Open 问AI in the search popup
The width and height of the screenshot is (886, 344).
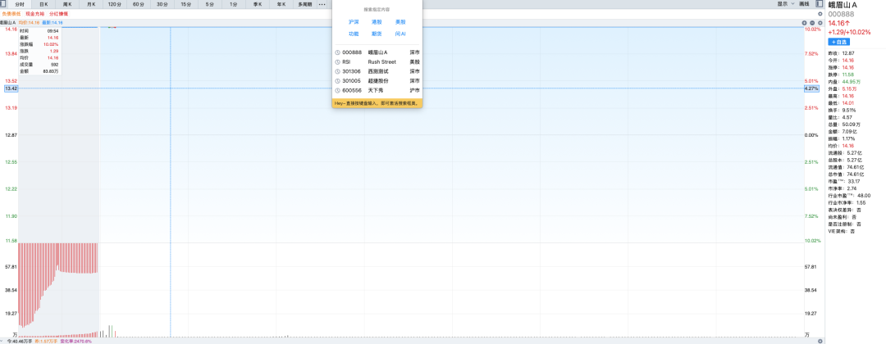pyautogui.click(x=400, y=34)
